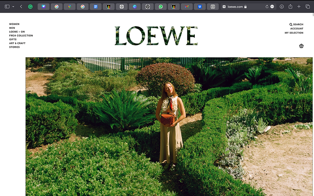Switch to the Pinterest tab
The width and height of the screenshot is (314, 196).
tap(148, 7)
